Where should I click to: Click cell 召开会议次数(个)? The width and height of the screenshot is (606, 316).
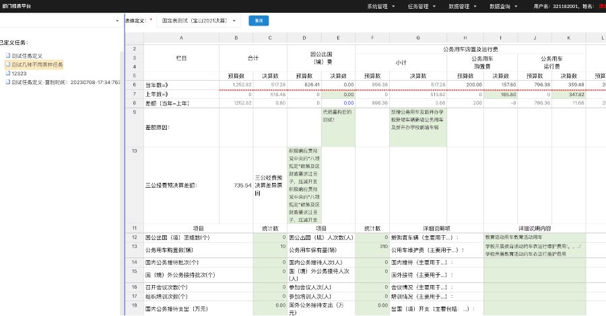[198, 287]
